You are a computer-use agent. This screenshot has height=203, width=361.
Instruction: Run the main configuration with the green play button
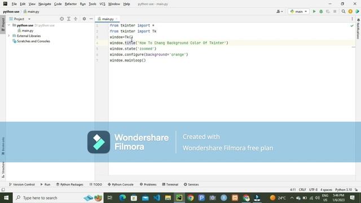point(314,11)
